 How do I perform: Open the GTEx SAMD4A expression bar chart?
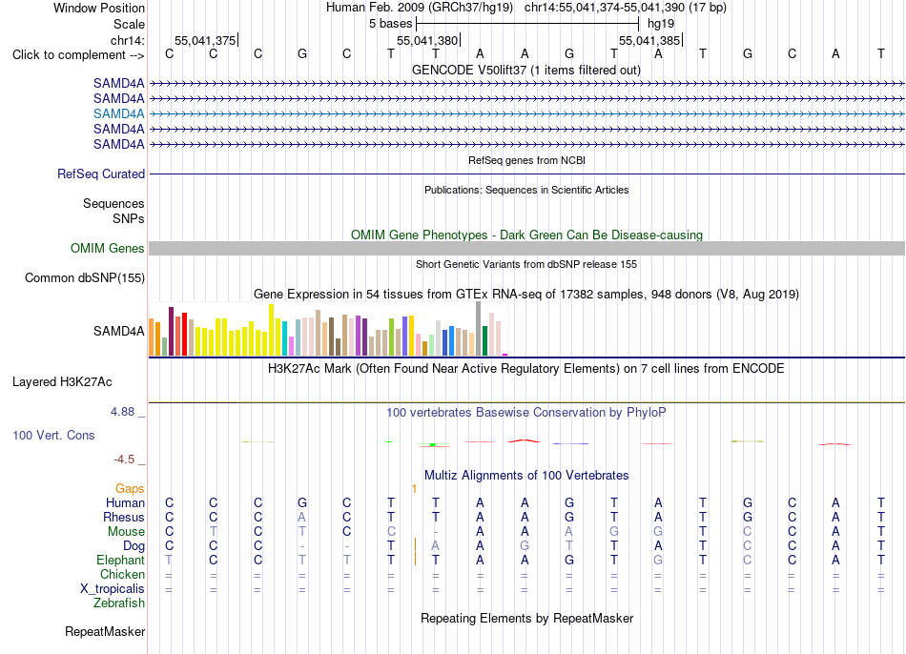coord(328,329)
